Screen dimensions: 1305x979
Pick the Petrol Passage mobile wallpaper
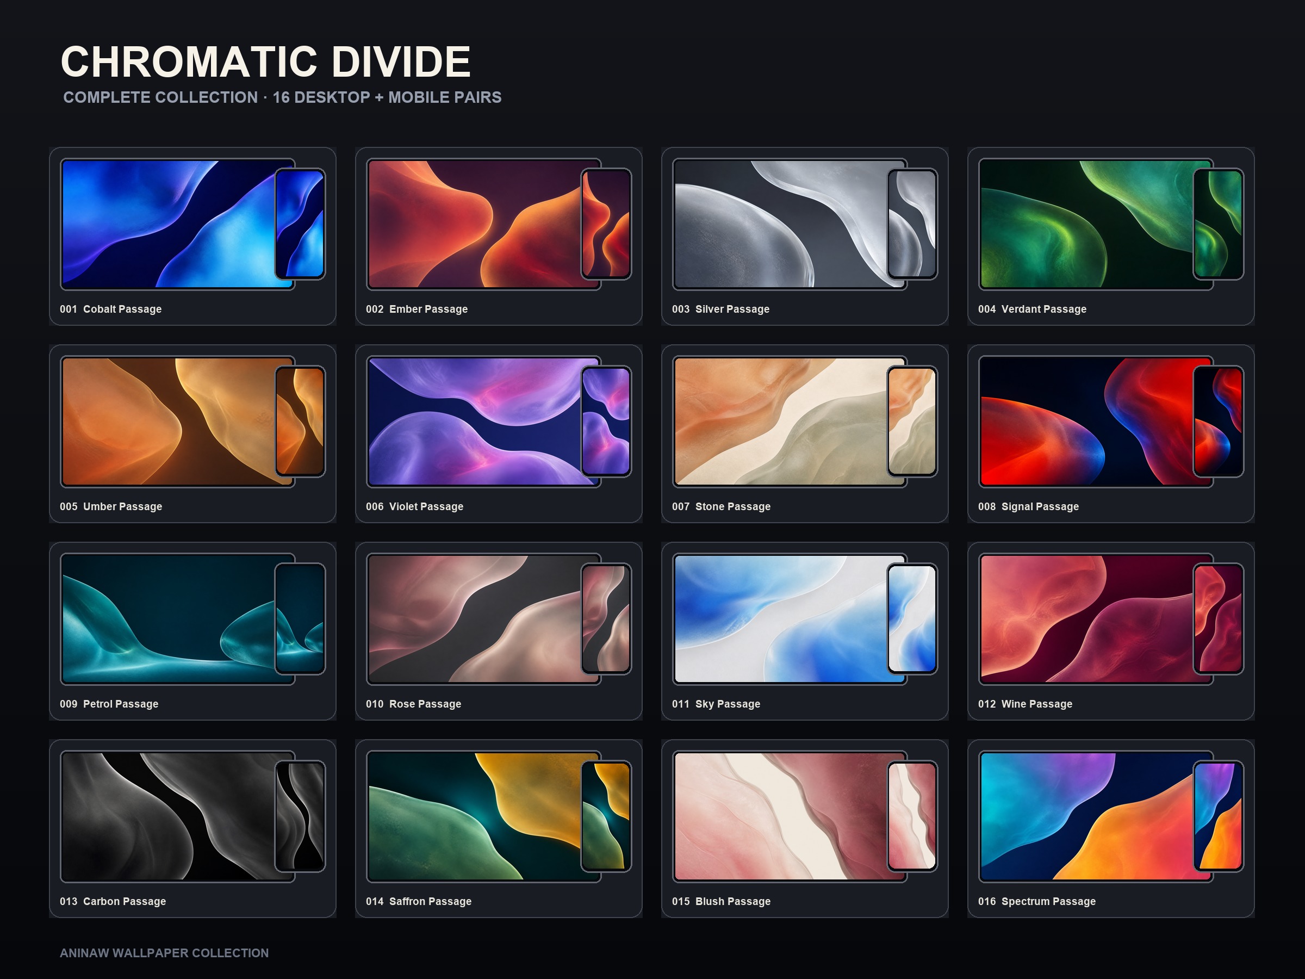300,619
